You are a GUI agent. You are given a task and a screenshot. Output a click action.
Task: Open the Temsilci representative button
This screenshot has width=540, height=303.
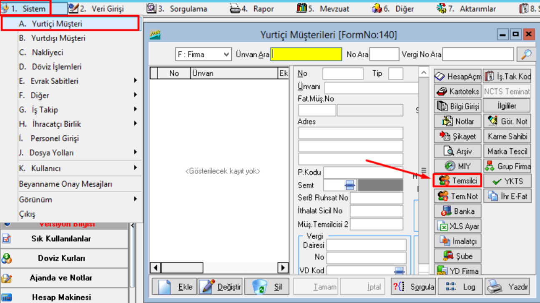coord(457,181)
